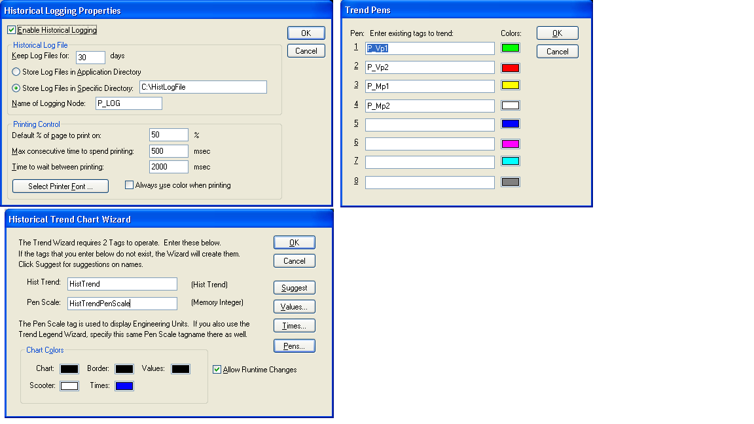The height and width of the screenshot is (424, 754).
Task: Disable the Enable Historical Logging checkbox
Action: 11,30
